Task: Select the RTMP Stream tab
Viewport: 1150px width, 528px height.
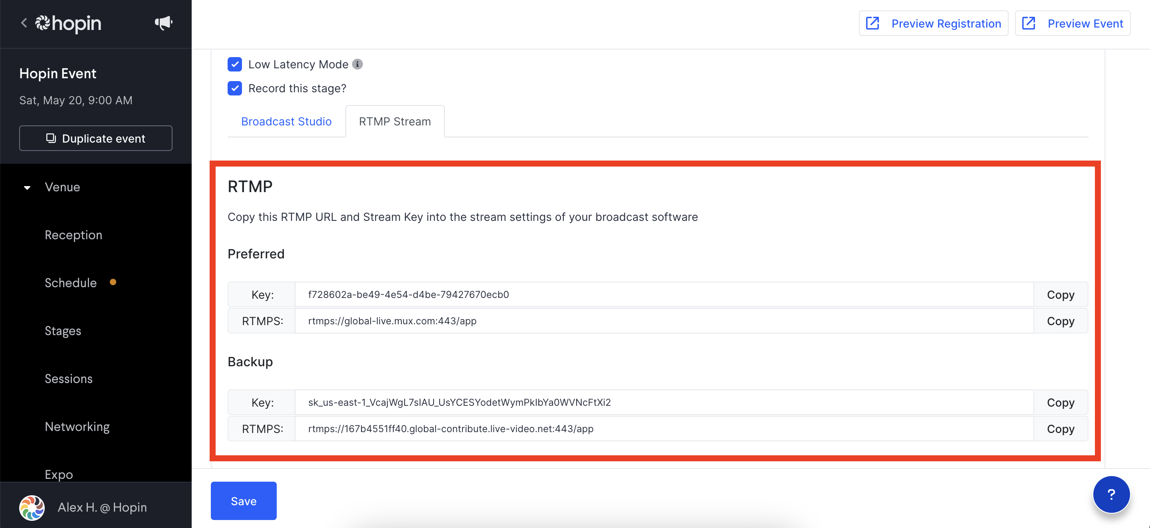Action: [x=395, y=121]
